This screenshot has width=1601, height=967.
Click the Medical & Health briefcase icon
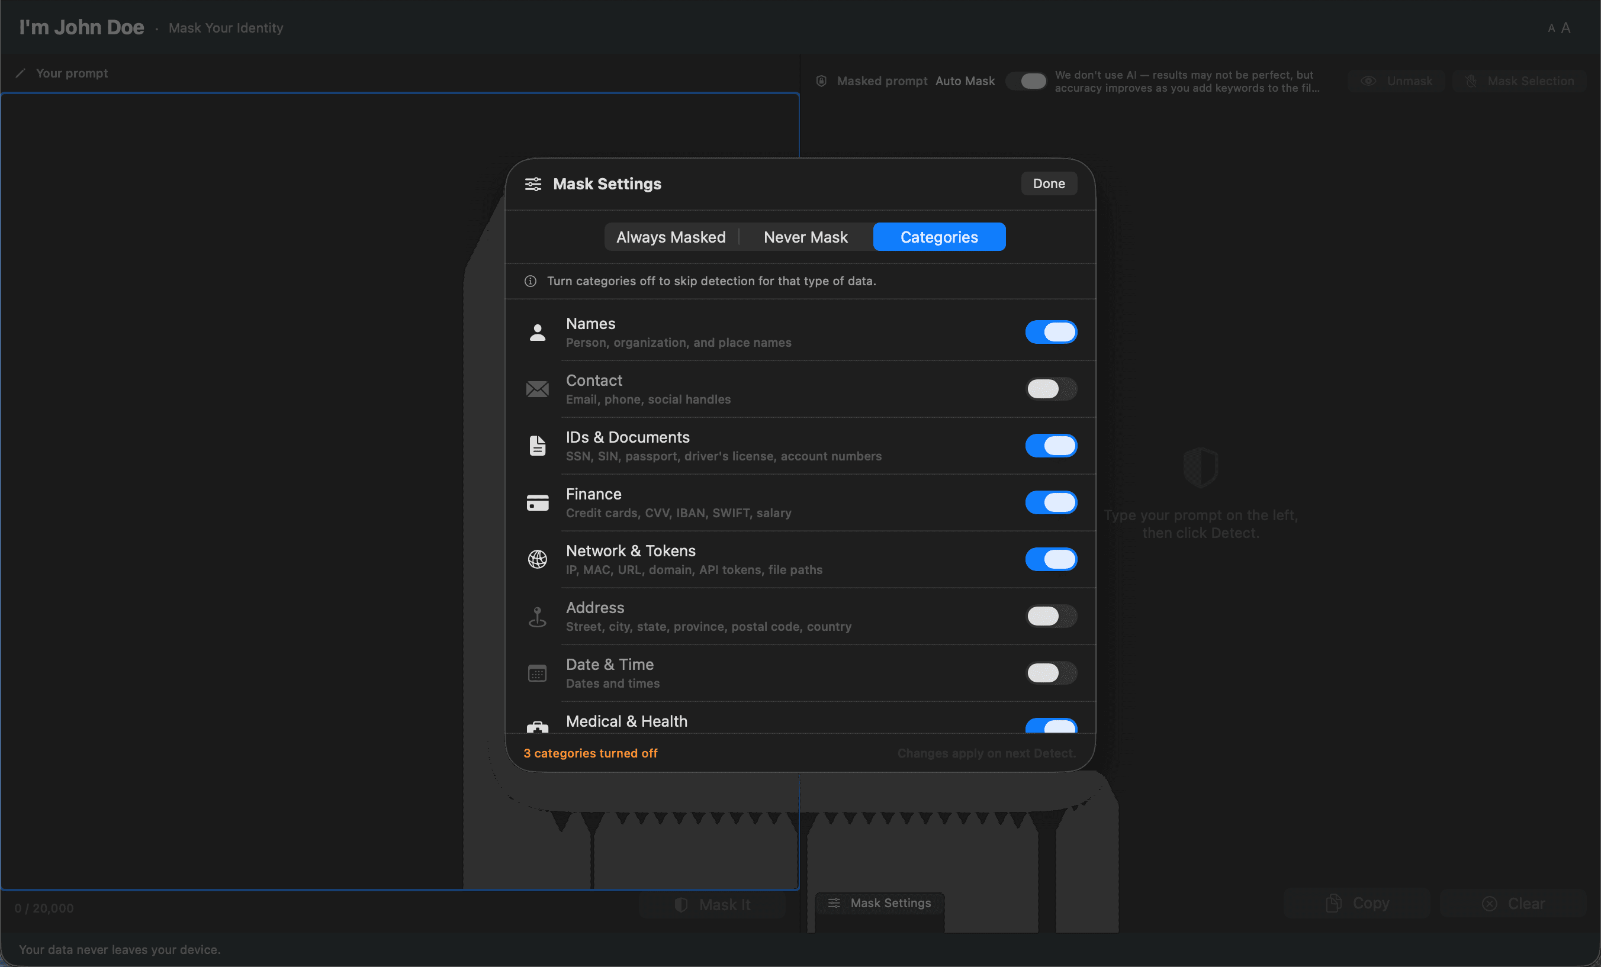(538, 729)
